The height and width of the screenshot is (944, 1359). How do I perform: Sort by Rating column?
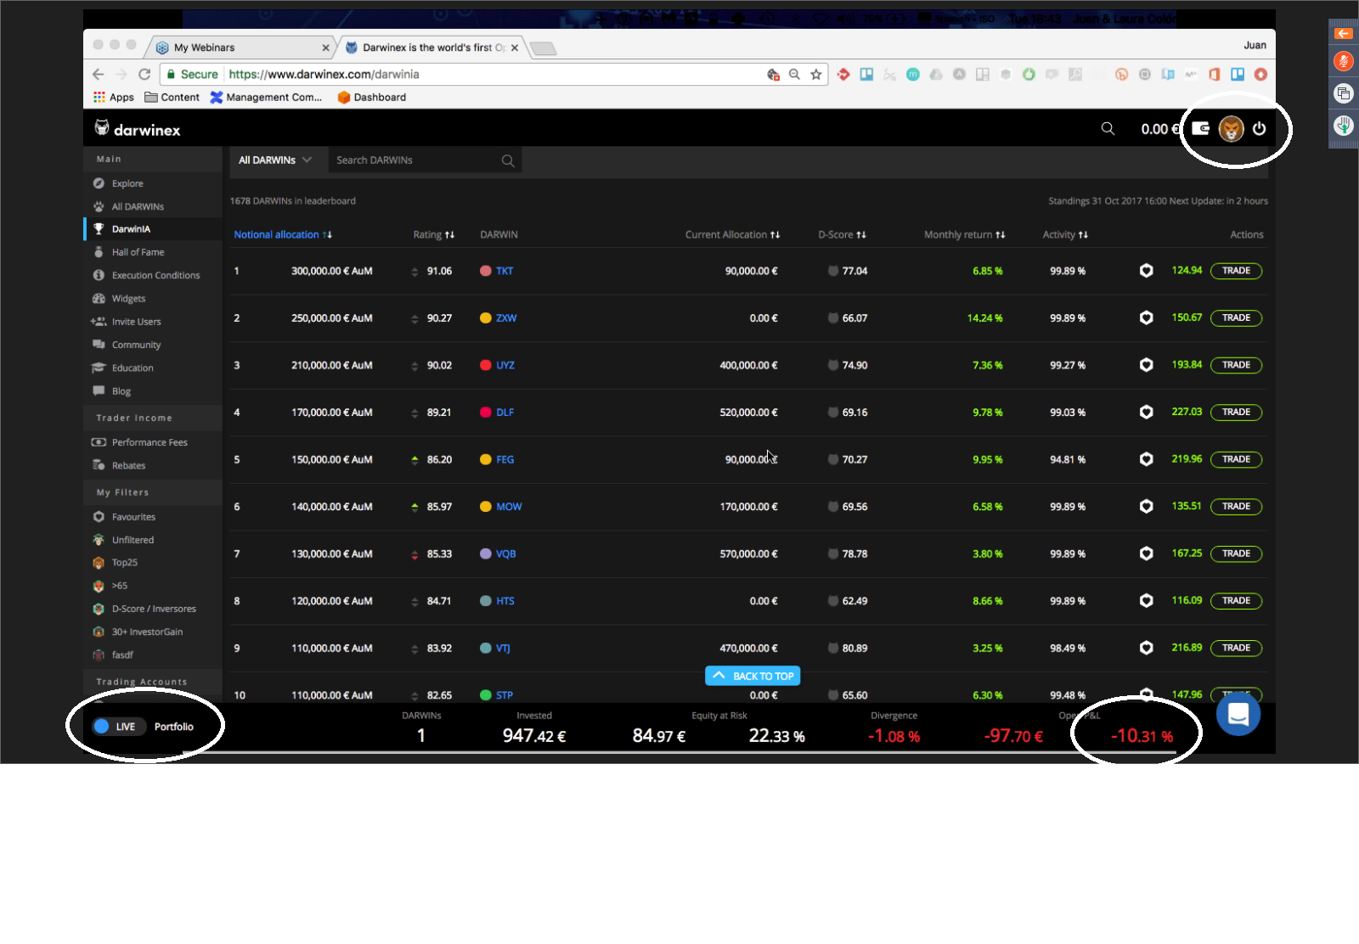click(433, 235)
